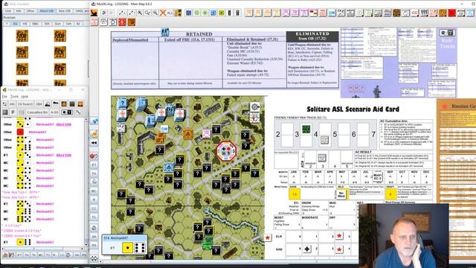
Task: Open the File menu in chat window
Action: pyautogui.click(x=5, y=97)
